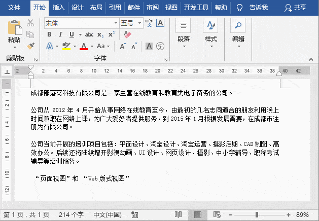Cut selection with the scissors icon
Image resolution: width=319 pixels, height=221 pixels.
click(x=30, y=23)
